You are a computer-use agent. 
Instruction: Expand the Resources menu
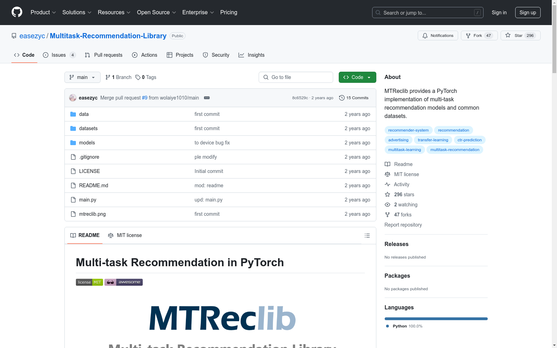(114, 13)
